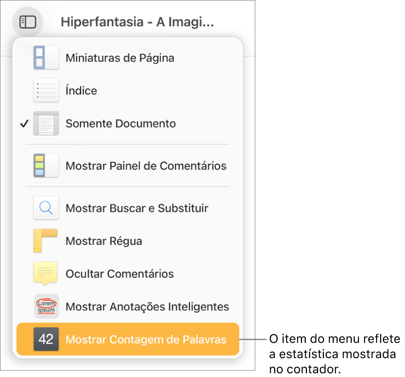Select Mostrar Anotações Inteligentes

point(147,306)
